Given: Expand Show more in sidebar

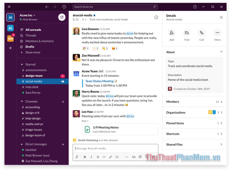Looking at the screenshot, I should tap(33, 52).
